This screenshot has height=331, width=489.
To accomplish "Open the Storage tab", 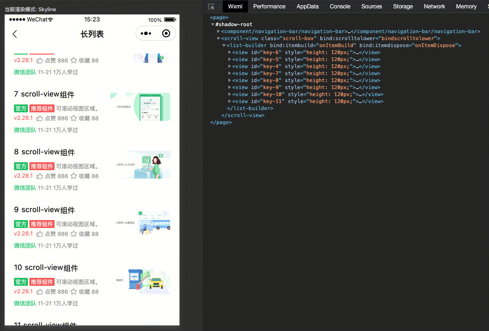I will tap(403, 7).
